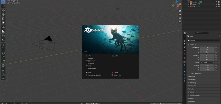Lock Scale X with the padlock
This screenshot has height=104, width=221.
click(x=216, y=66)
